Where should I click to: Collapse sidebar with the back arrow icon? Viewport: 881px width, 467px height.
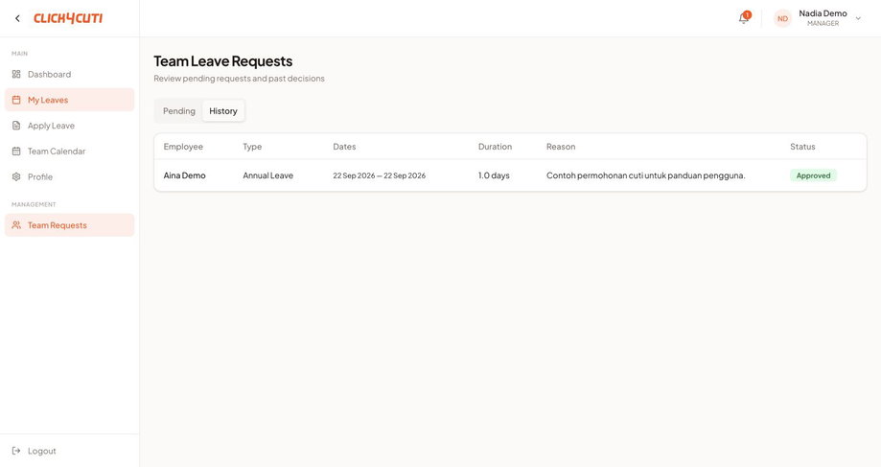point(17,18)
